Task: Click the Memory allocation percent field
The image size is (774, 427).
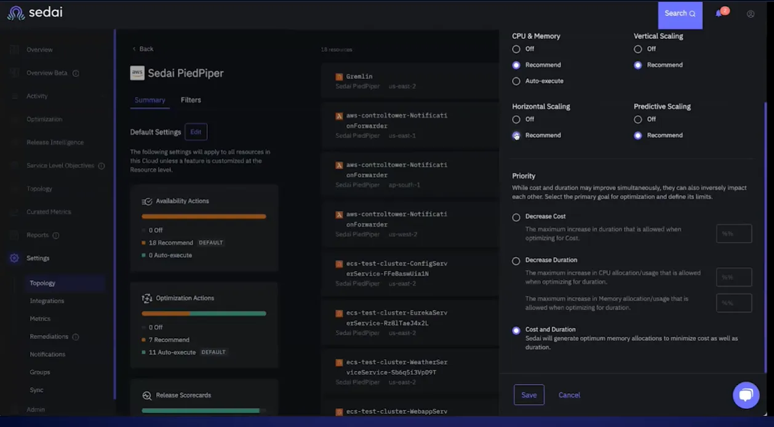Action: [734, 303]
